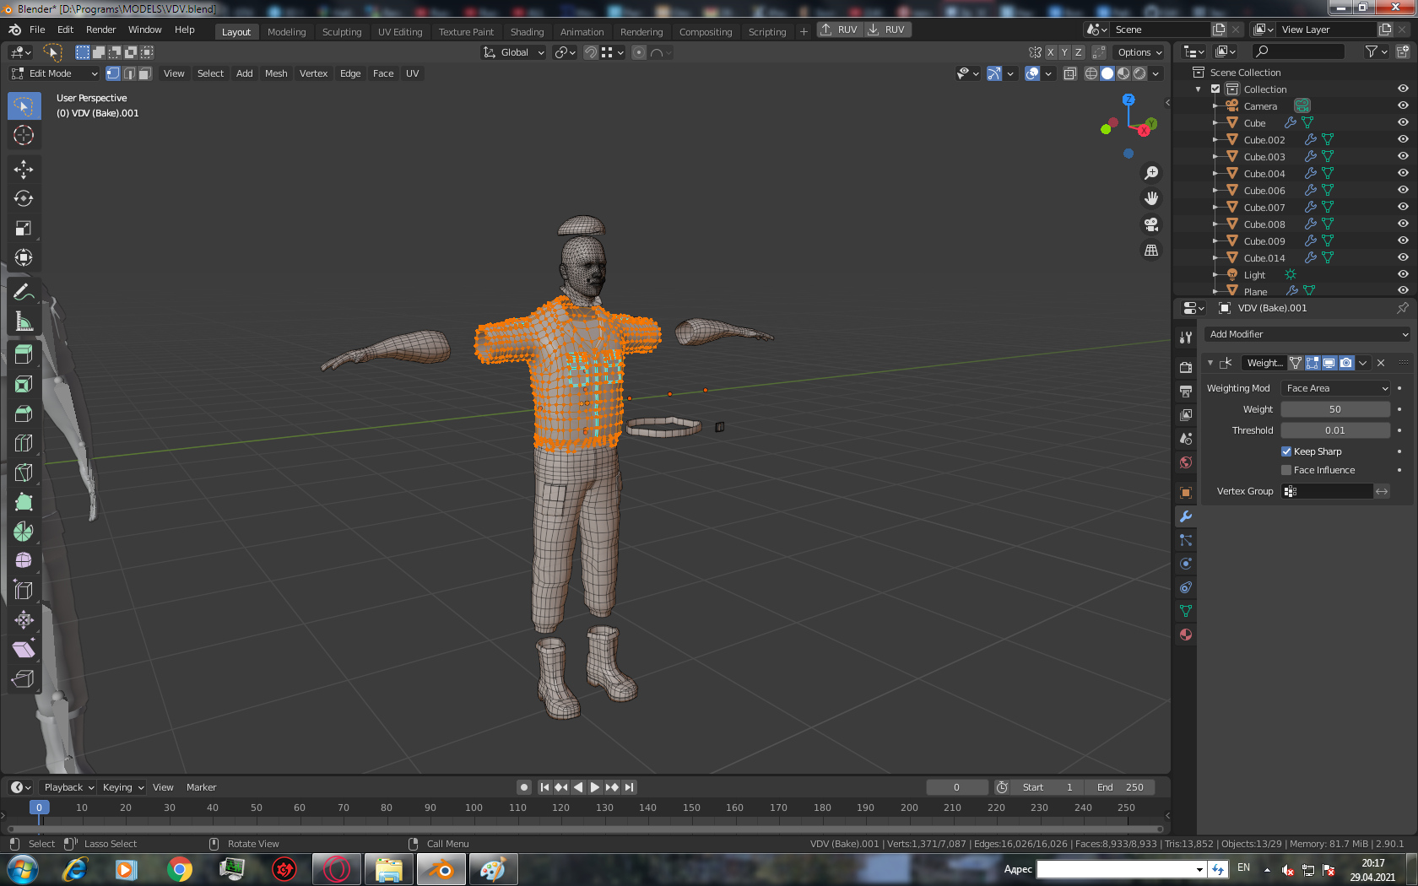Open the Playback dropdown
This screenshot has width=1418, height=886.
pyautogui.click(x=68, y=787)
